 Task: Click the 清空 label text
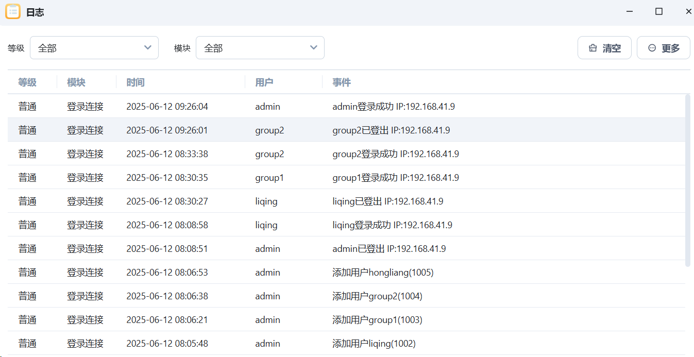click(612, 48)
